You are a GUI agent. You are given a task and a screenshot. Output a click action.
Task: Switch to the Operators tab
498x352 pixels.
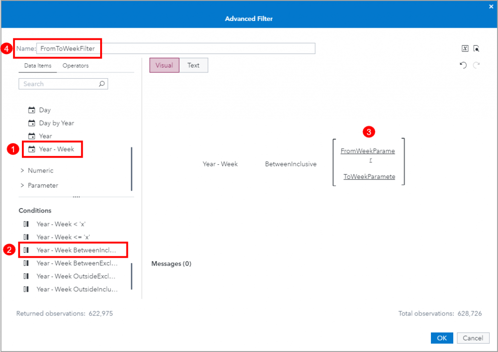(x=75, y=65)
